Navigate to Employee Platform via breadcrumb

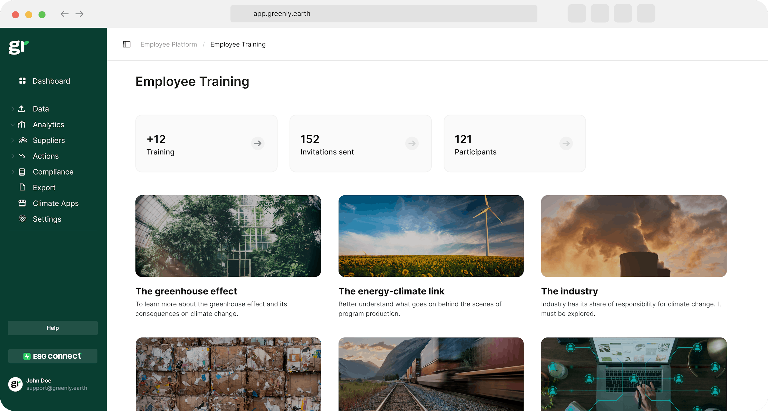click(x=169, y=44)
